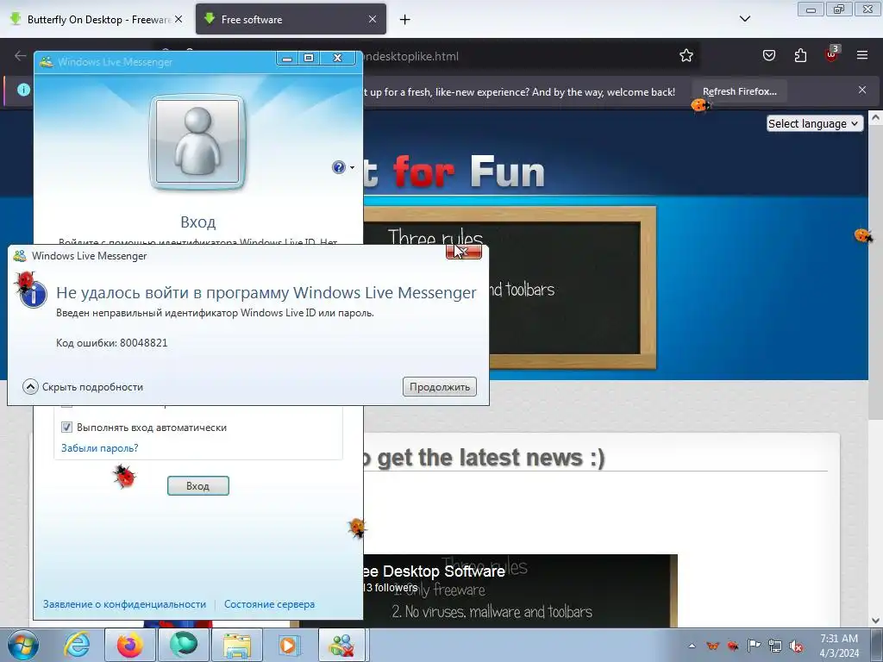
Task: Click ladybug tray icon
Action: (x=733, y=646)
